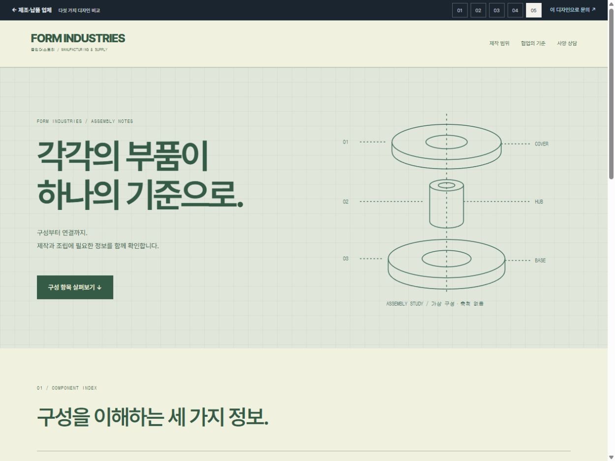Click scrollbar up arrow

(611, 4)
